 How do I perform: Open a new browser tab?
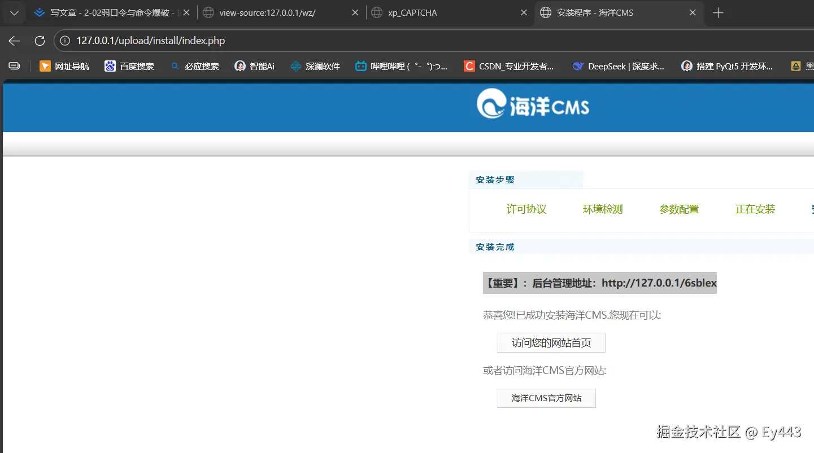pyautogui.click(x=719, y=13)
